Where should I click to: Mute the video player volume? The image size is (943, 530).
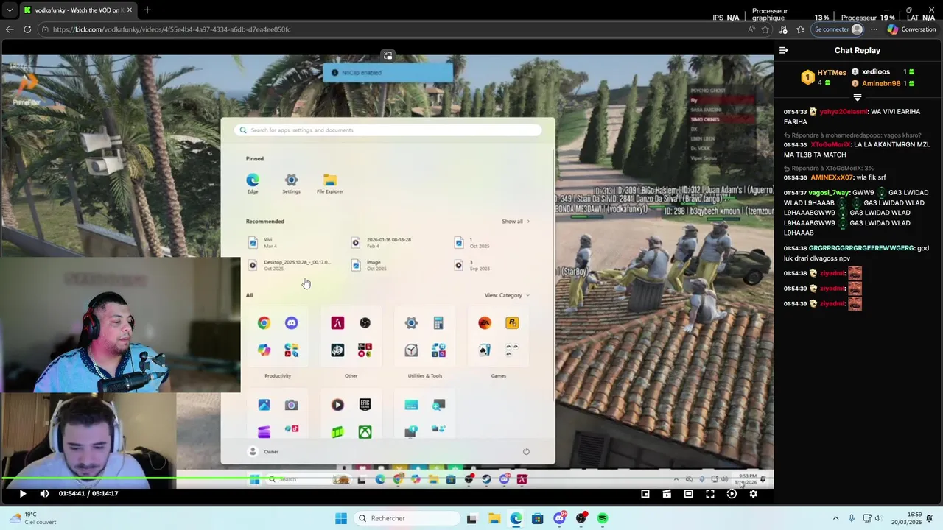tap(44, 494)
